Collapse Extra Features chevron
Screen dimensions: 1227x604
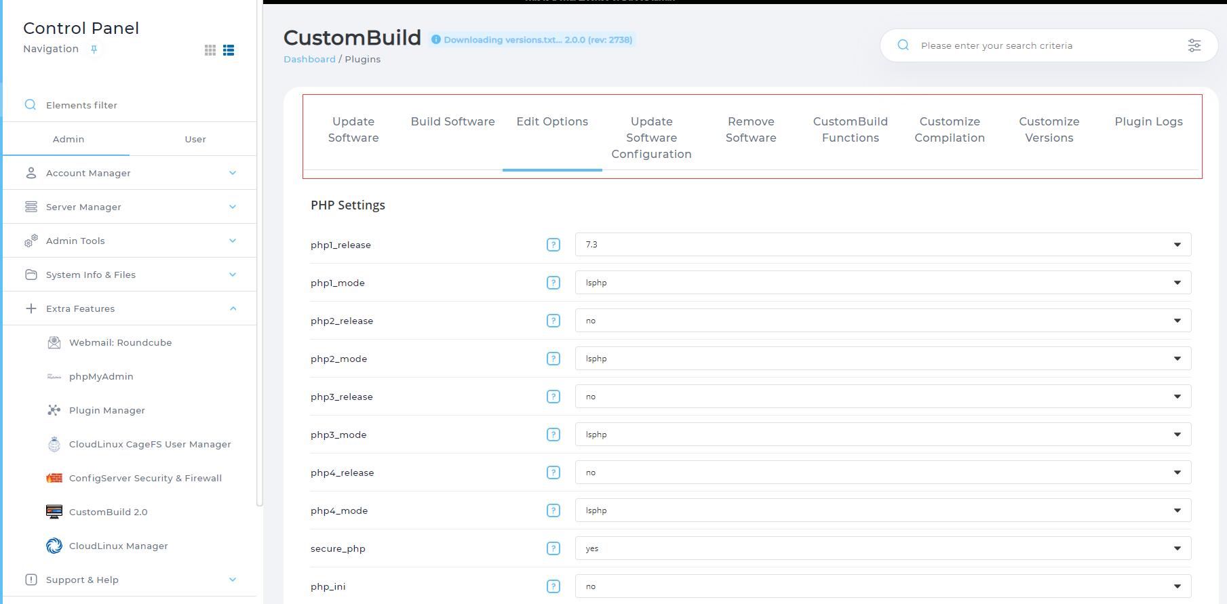click(x=233, y=308)
